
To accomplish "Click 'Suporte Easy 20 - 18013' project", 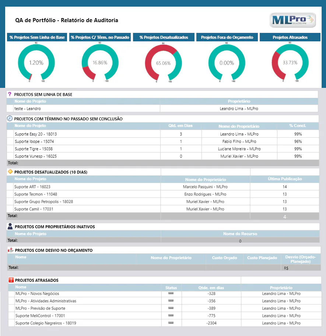I will (x=36, y=134).
